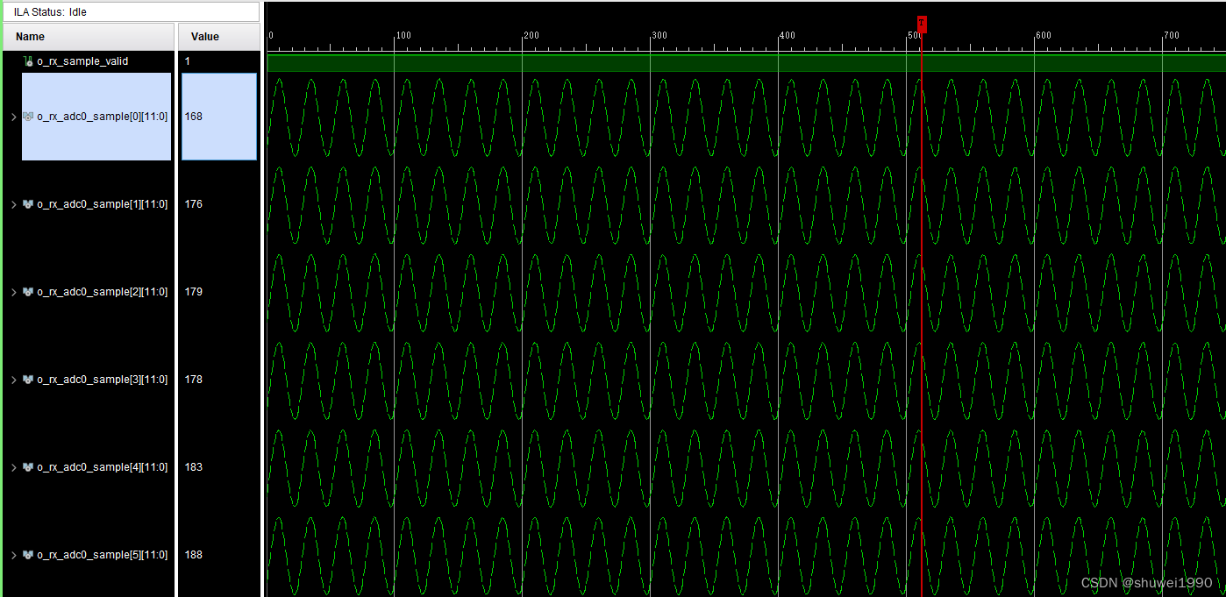Expand o_rx_adc0_sample[1][11:0] bus
The height and width of the screenshot is (597, 1226).
tap(13, 204)
